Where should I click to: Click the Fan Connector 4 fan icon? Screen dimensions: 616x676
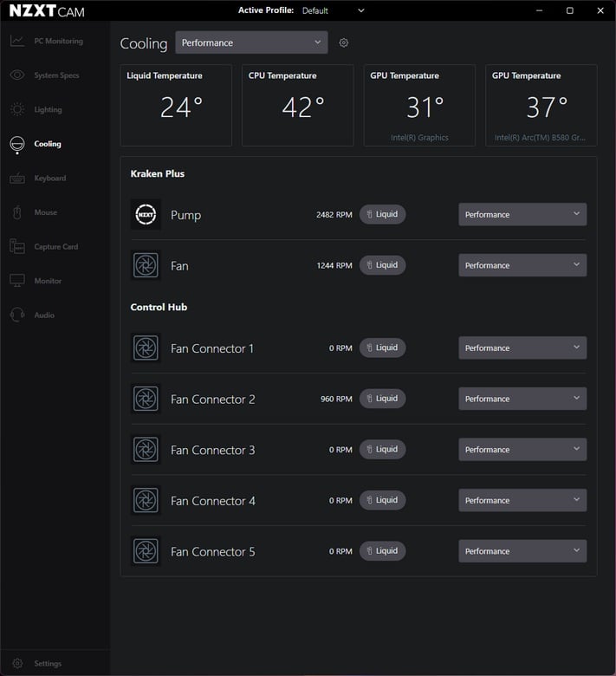(146, 501)
